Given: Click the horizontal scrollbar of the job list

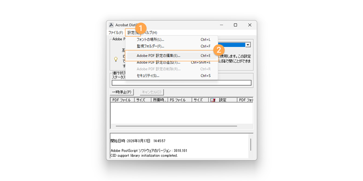Looking at the screenshot, I should pyautogui.click(x=176, y=126).
